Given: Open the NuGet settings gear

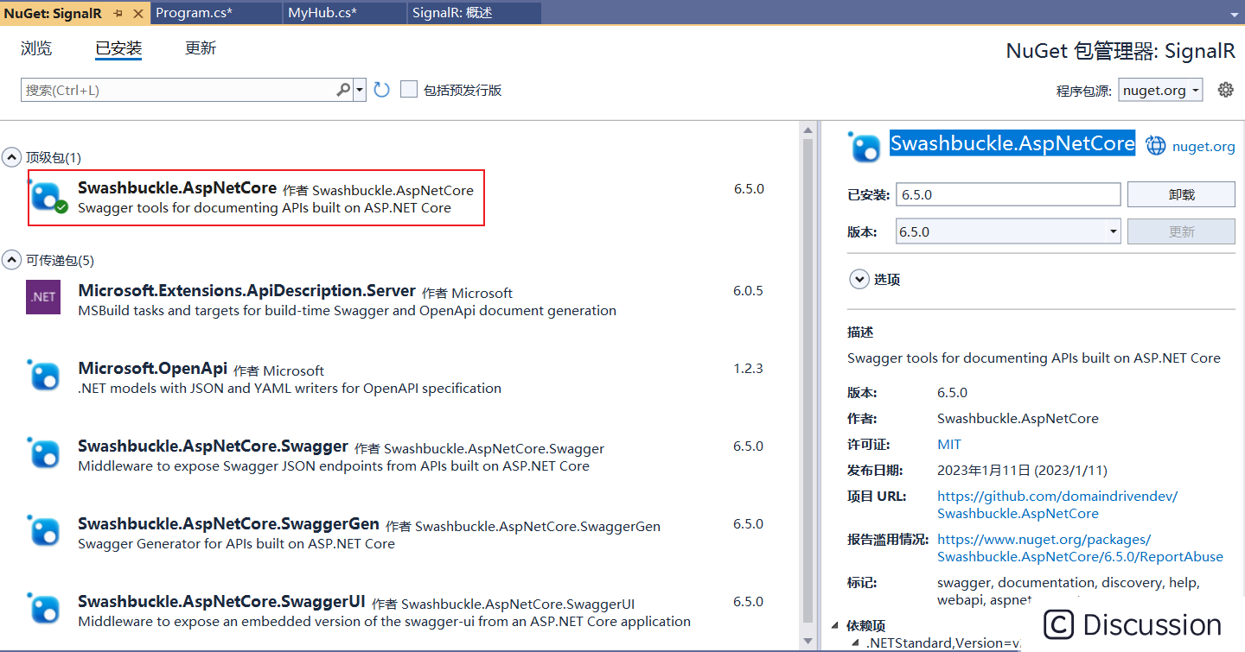Looking at the screenshot, I should coord(1226,89).
